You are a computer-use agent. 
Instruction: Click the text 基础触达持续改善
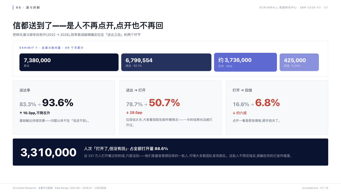click(55, 121)
